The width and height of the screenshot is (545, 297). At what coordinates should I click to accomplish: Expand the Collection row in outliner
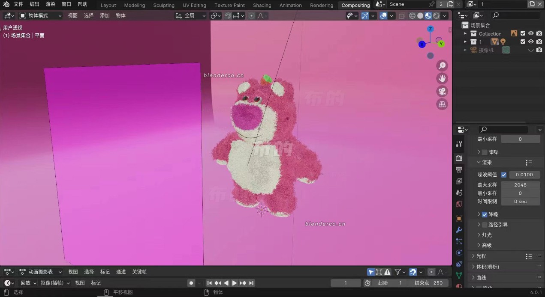pos(465,33)
